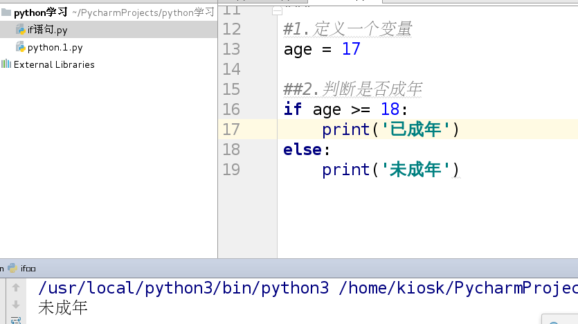Click line number 18 in the gutter
Screen dimensions: 578x324
point(231,150)
